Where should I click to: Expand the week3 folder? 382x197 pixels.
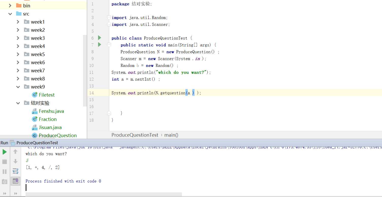(18, 38)
